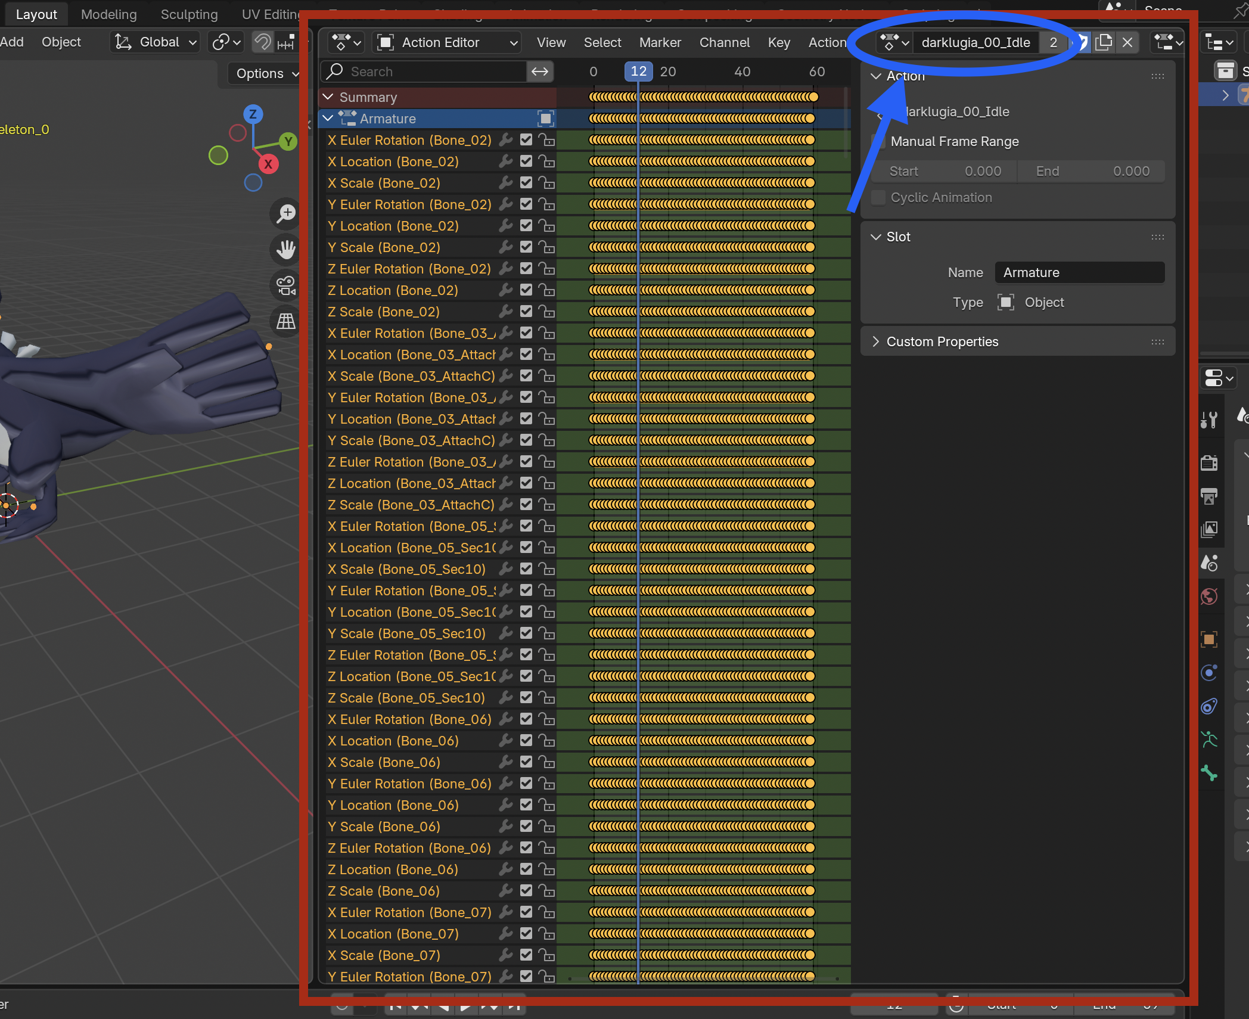The height and width of the screenshot is (1019, 1249).
Task: Open the Render properties tab
Action: [1210, 463]
